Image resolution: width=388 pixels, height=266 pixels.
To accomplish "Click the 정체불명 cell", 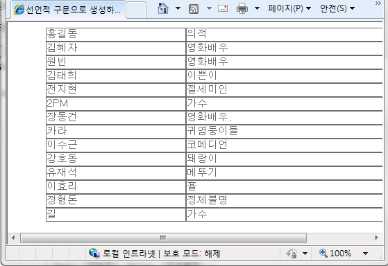I will click(x=285, y=200).
